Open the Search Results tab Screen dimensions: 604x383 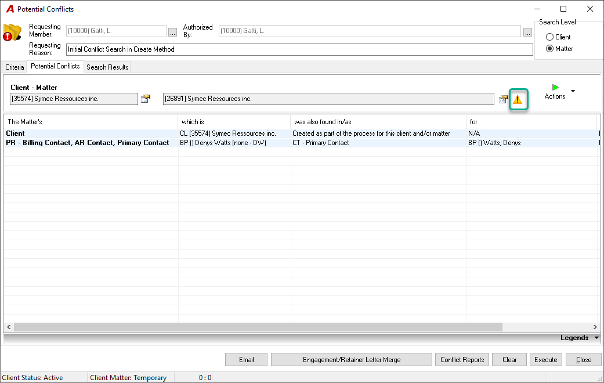pos(107,67)
